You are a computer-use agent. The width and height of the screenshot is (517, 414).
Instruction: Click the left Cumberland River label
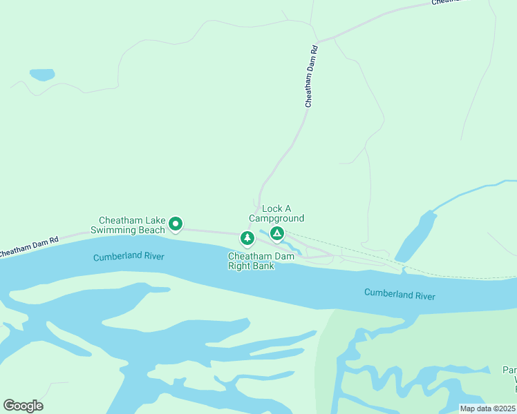[x=129, y=257]
